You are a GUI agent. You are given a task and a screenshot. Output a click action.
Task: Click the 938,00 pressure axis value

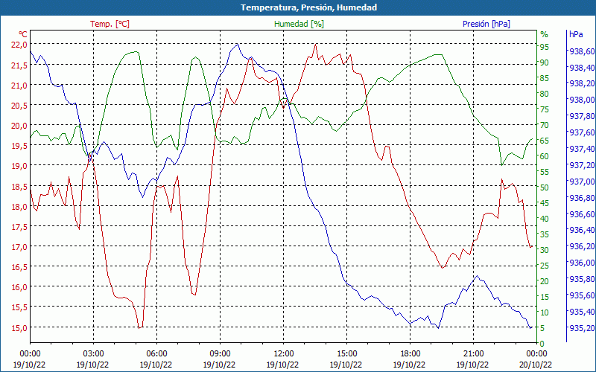(x=582, y=100)
